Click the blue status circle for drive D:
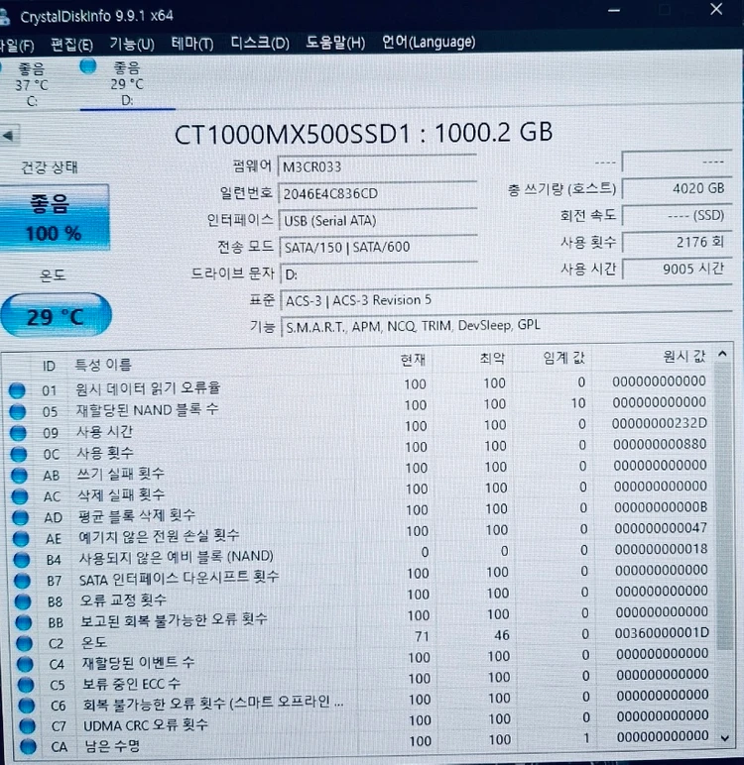 (x=88, y=65)
